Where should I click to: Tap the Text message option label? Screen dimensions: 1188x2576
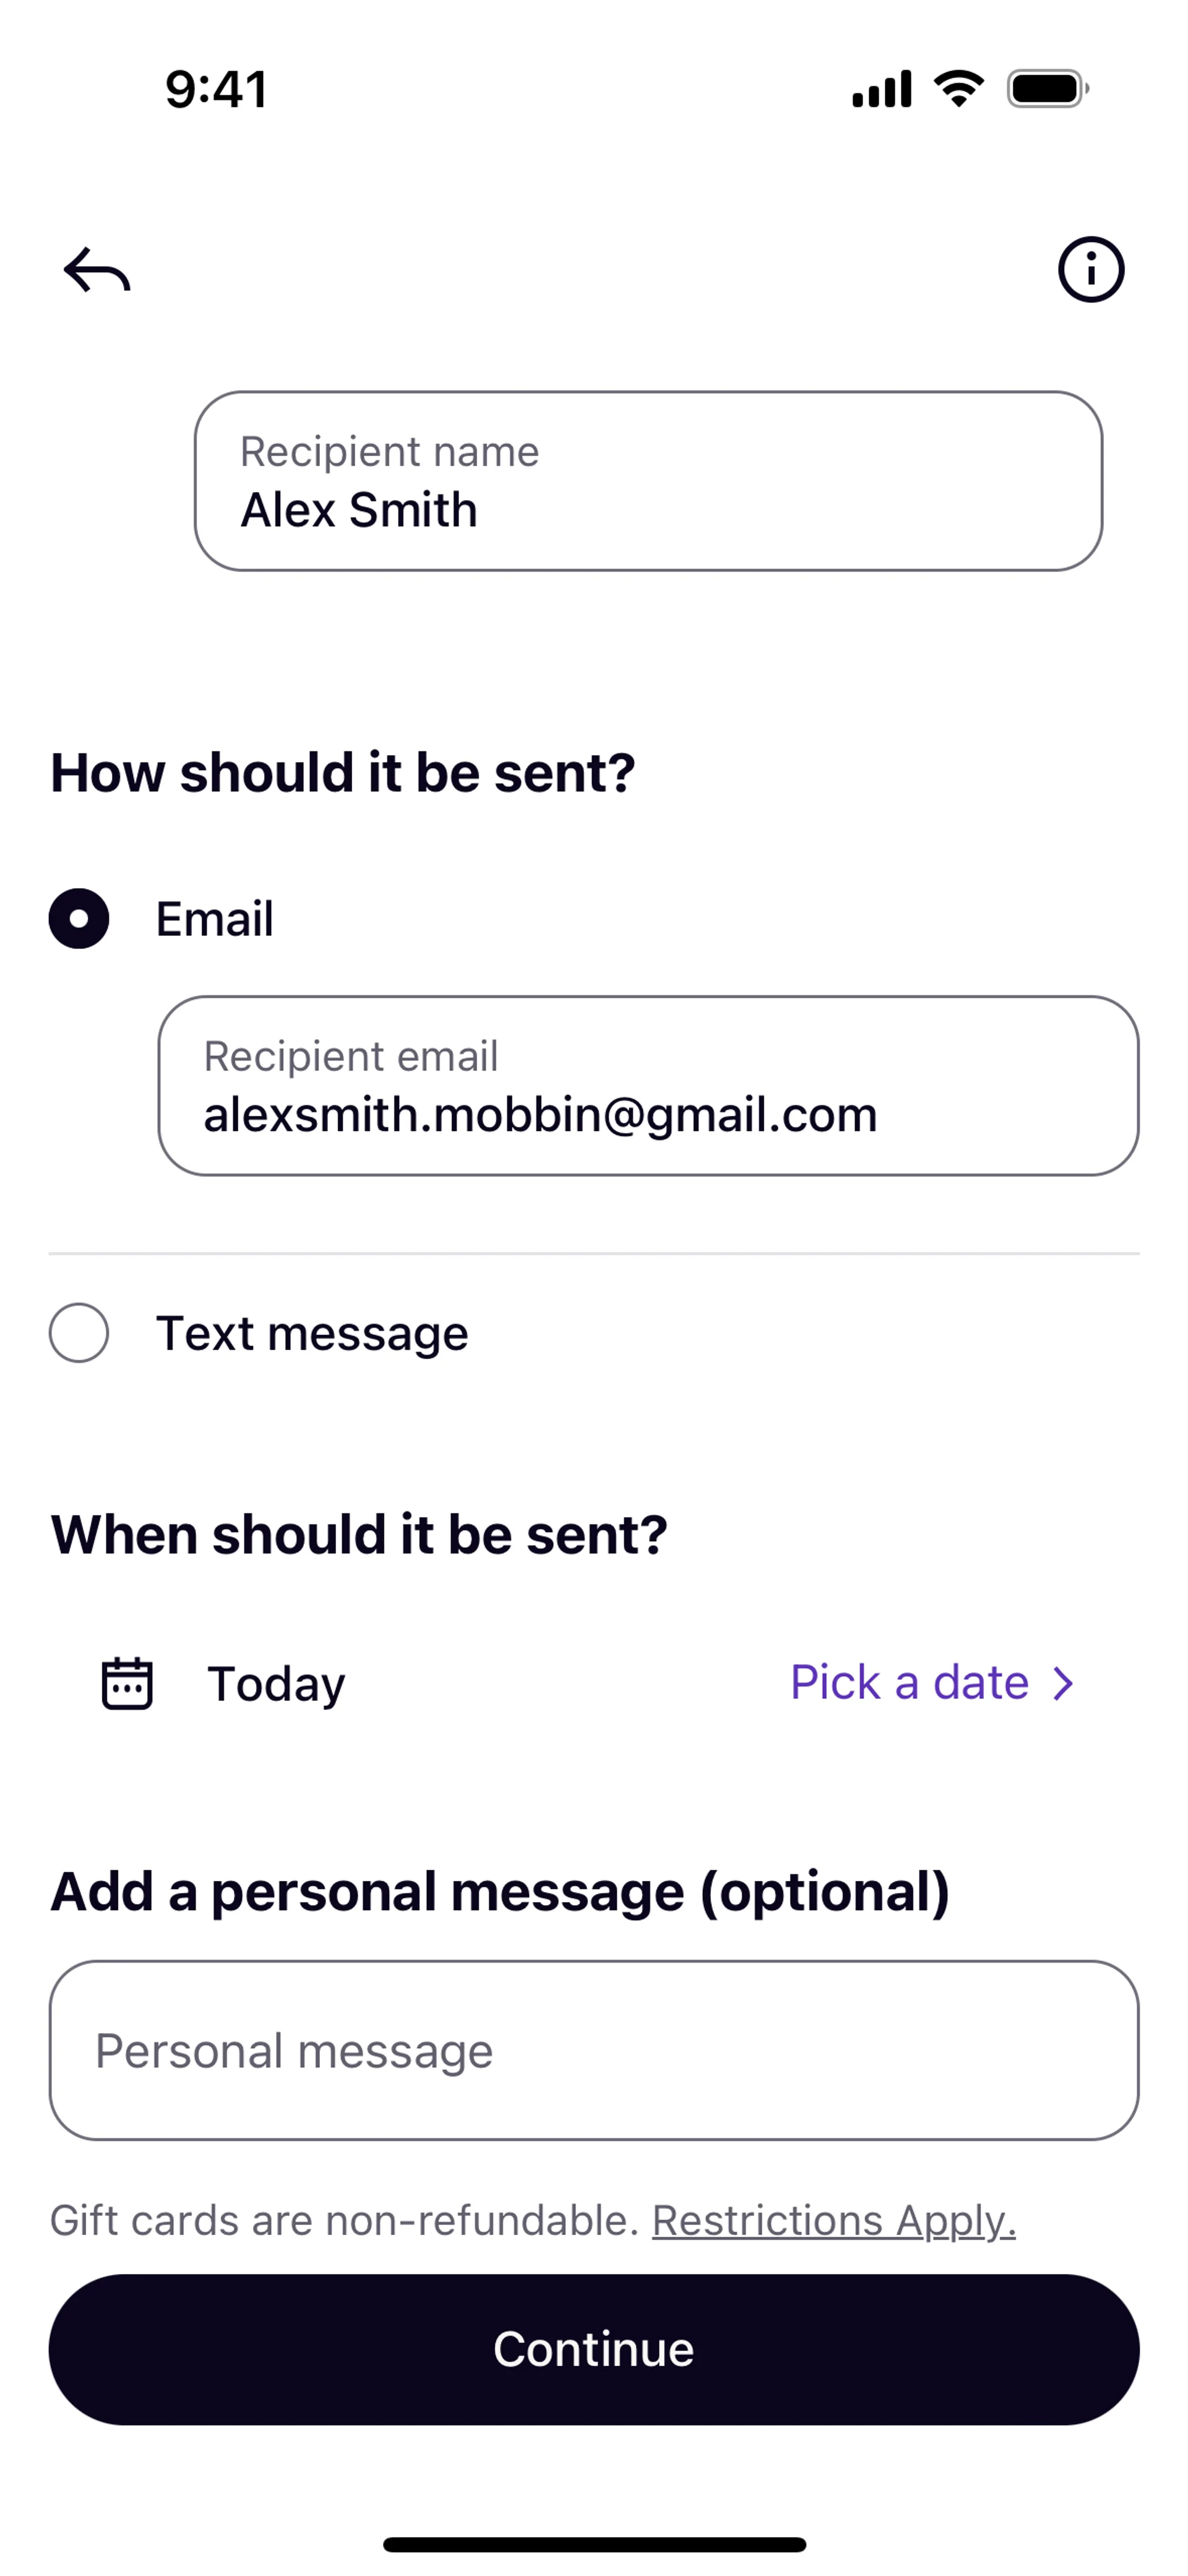tap(312, 1333)
